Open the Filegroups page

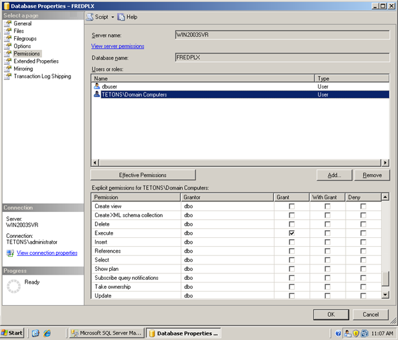[25, 39]
